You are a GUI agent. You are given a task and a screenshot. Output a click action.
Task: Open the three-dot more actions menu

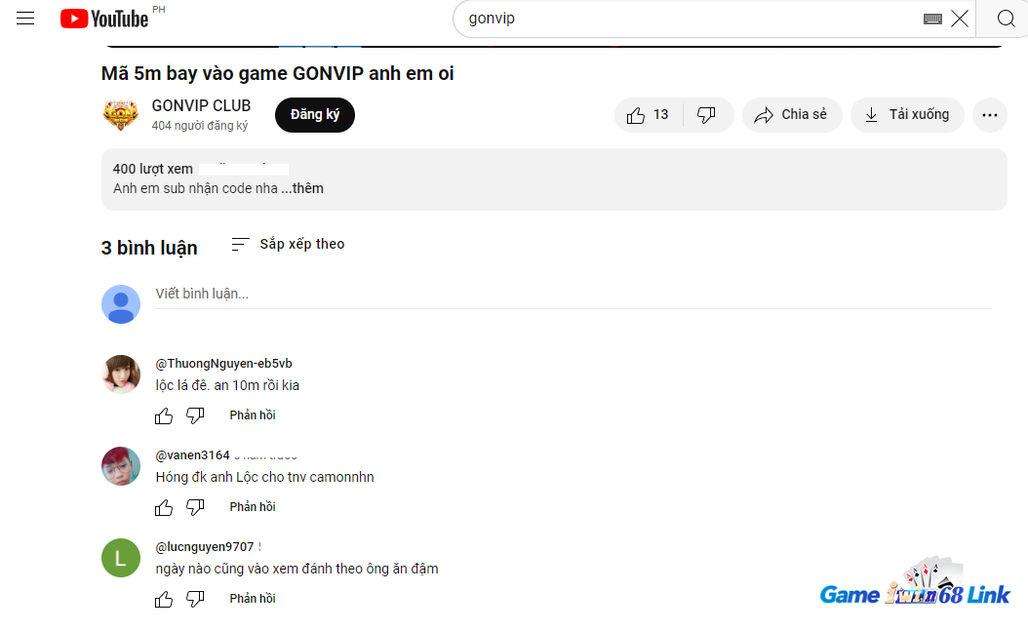[x=989, y=115]
